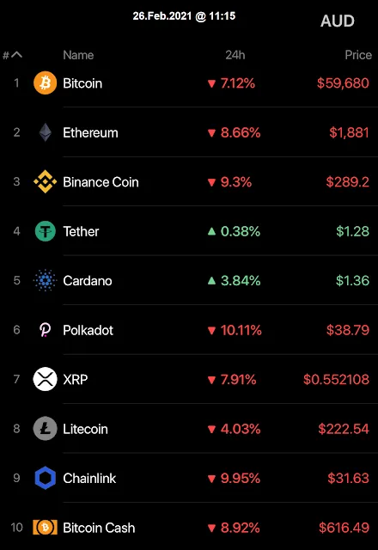The image size is (378, 550).
Task: Sort by Price column header
Action: point(358,55)
